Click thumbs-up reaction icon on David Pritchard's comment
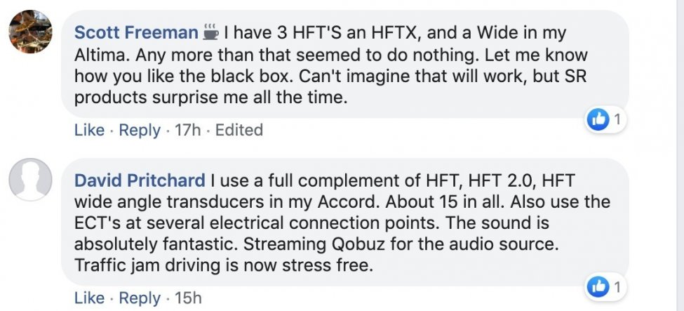This screenshot has width=684, height=311. [x=598, y=286]
